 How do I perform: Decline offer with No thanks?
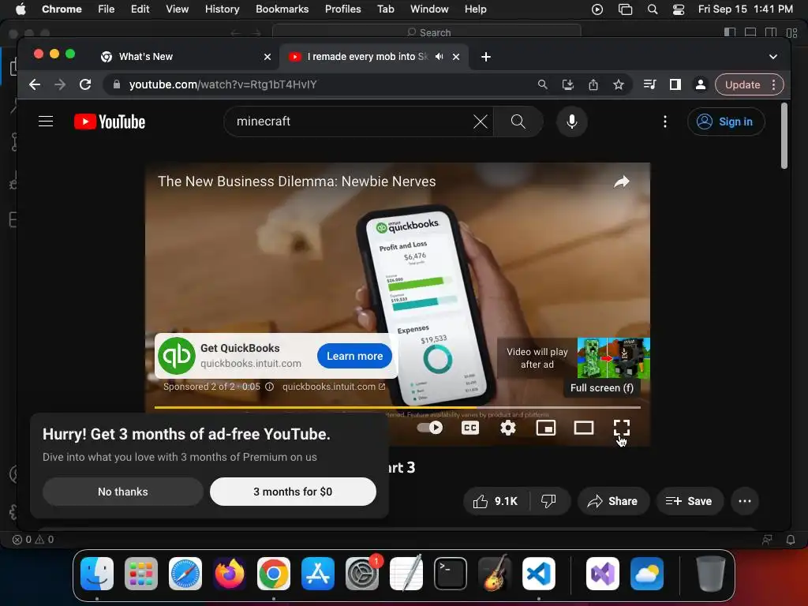122,492
